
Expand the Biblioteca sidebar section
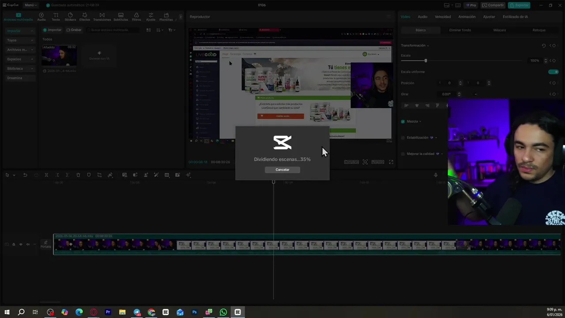click(20, 68)
